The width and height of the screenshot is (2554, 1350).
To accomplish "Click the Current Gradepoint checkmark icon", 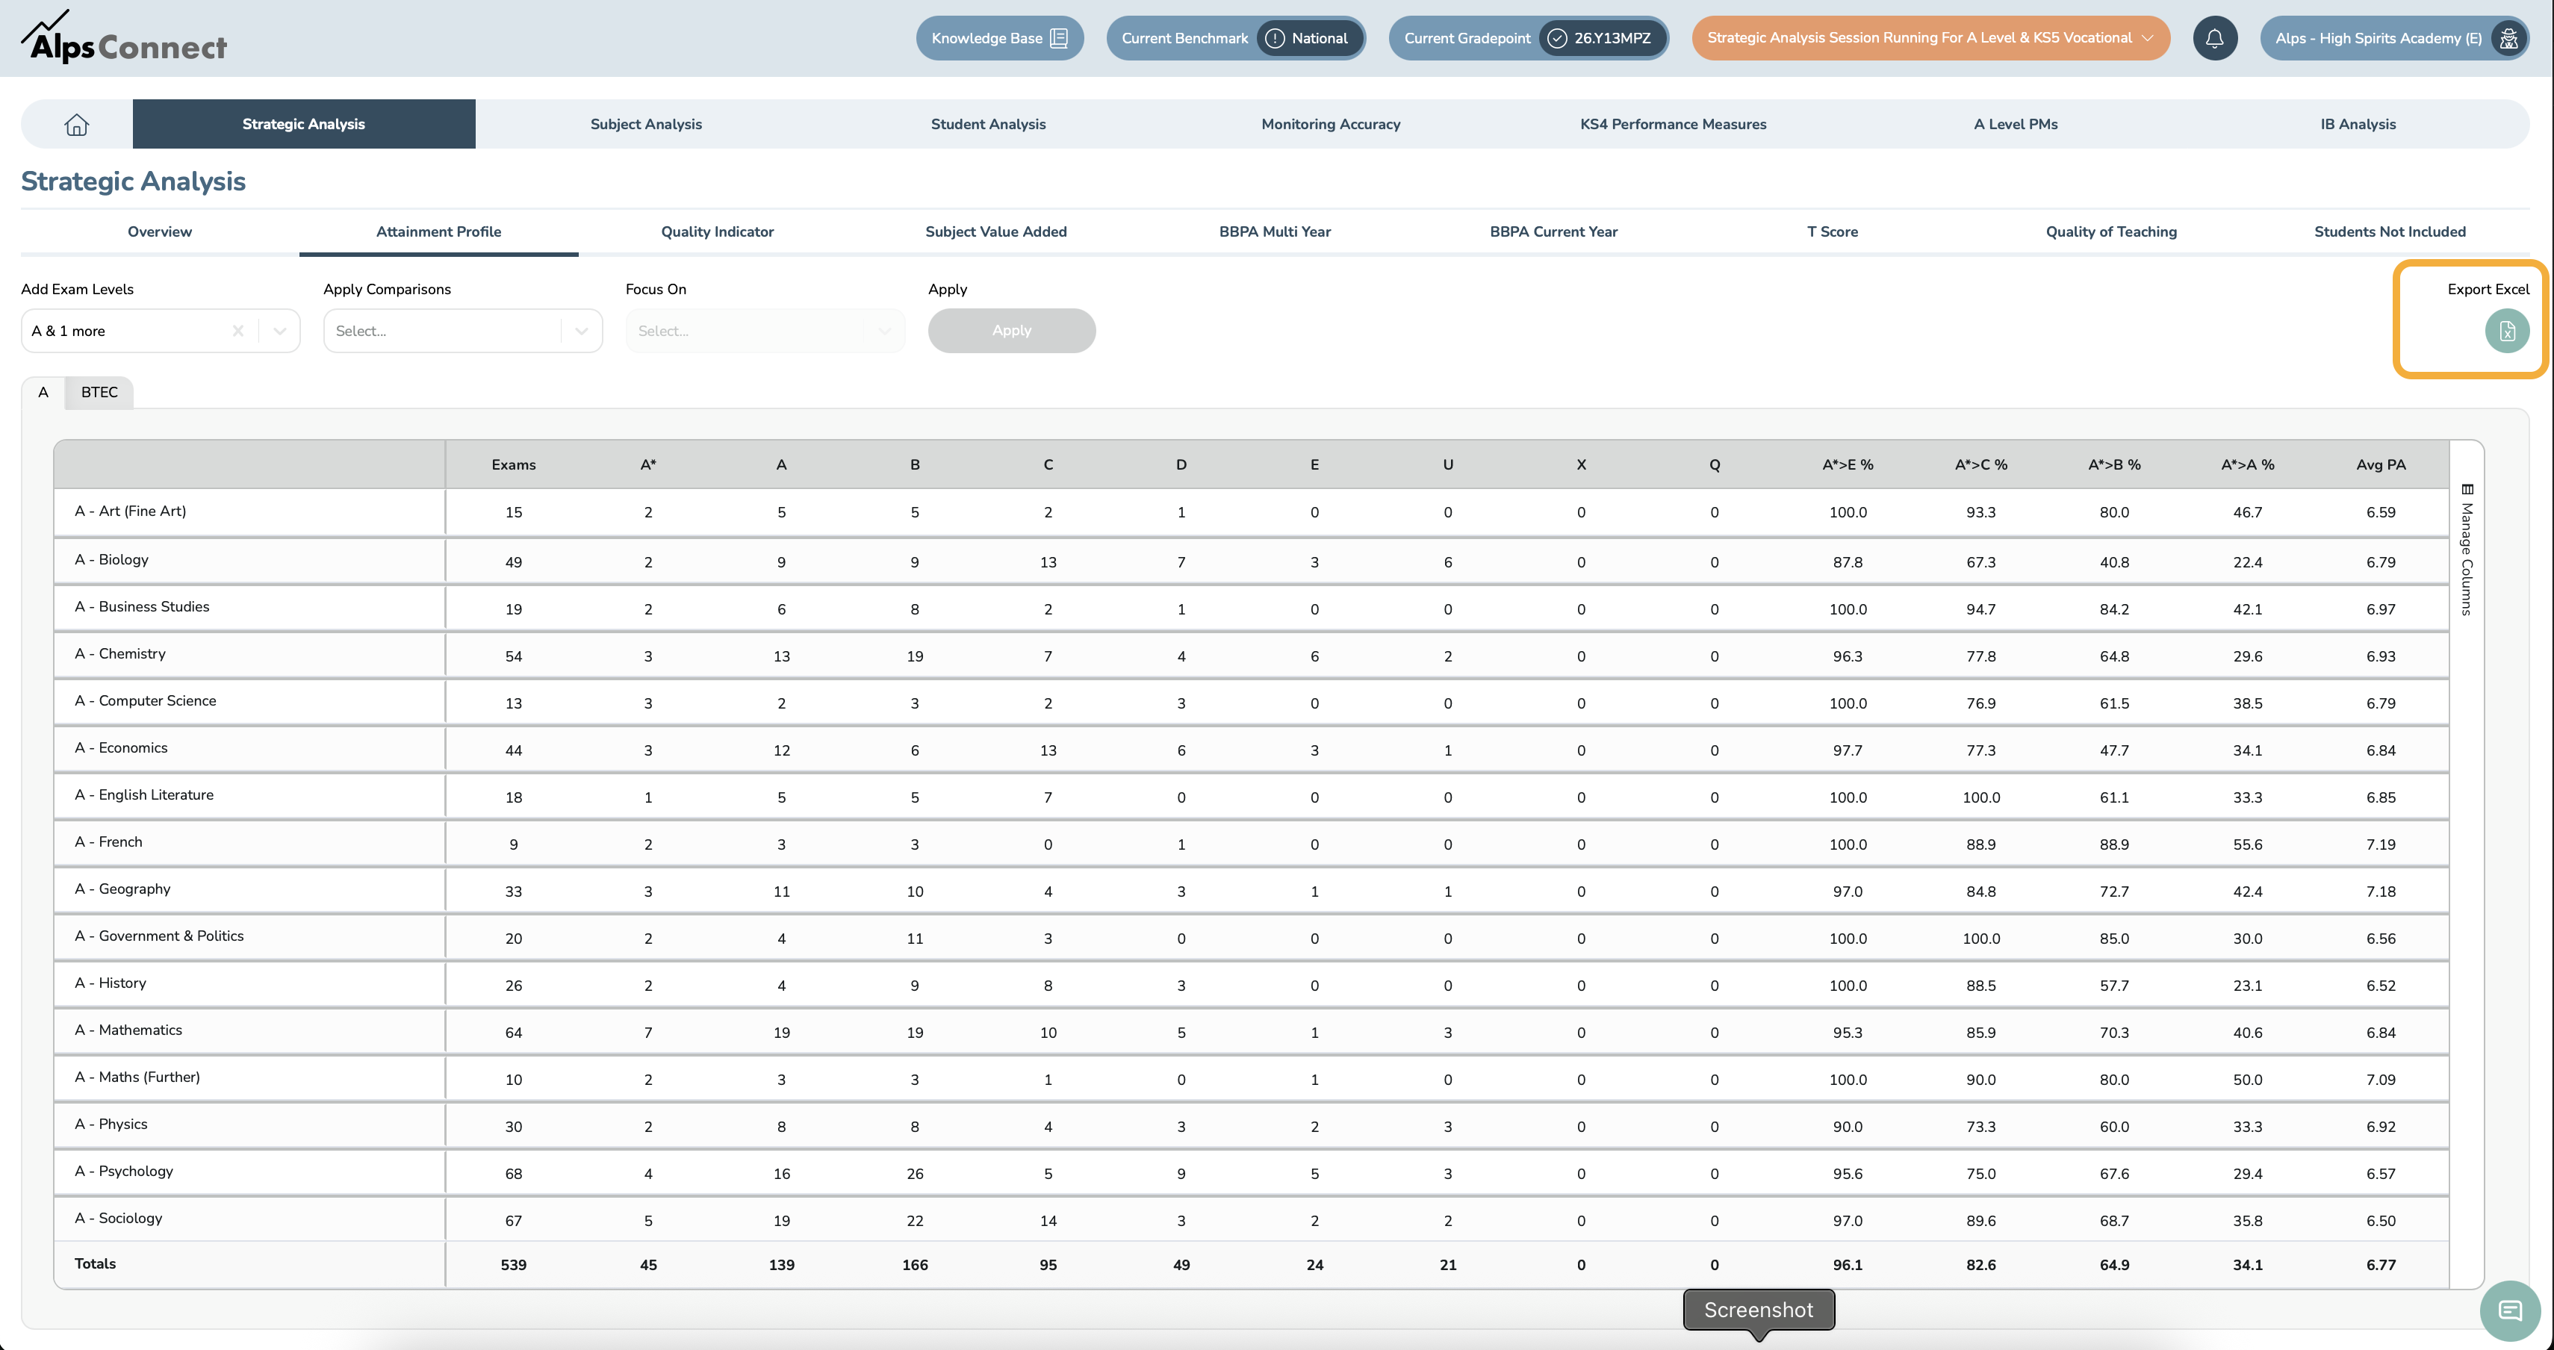I will click(x=1556, y=39).
